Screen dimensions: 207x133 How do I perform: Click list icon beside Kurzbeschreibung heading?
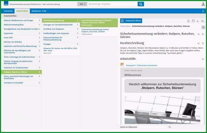(x=203, y=43)
